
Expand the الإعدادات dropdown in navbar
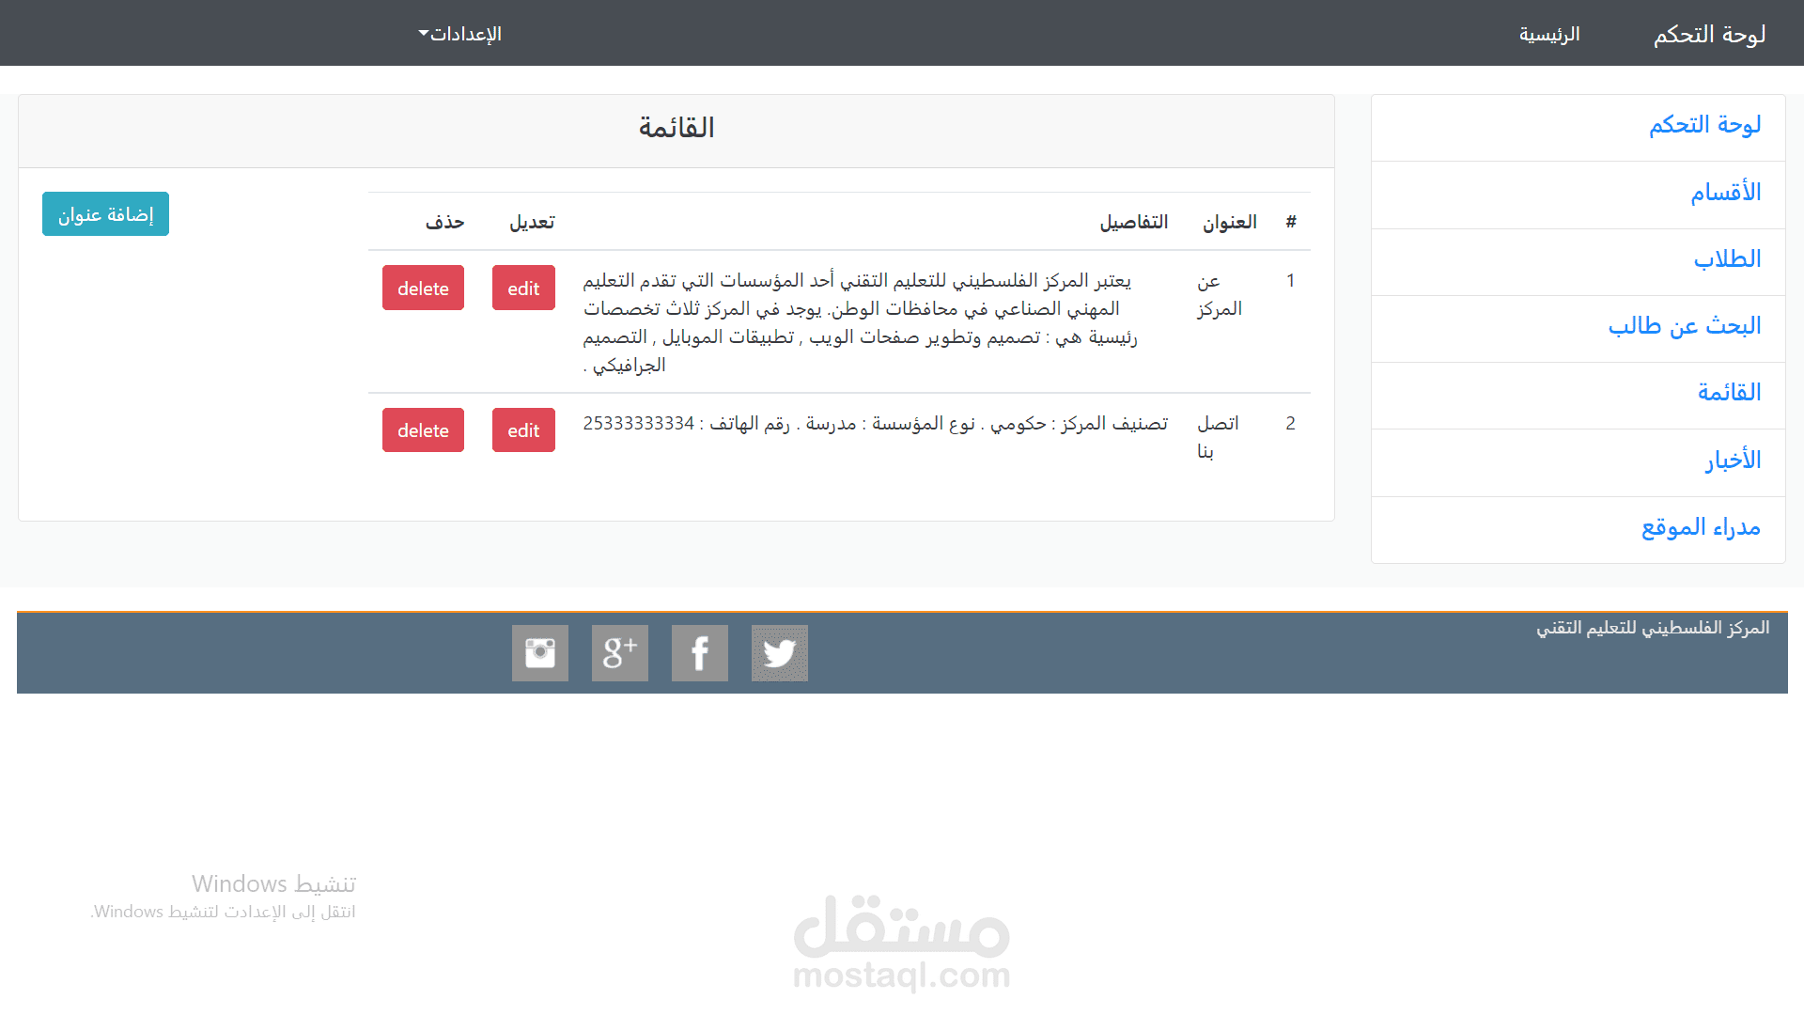(460, 34)
